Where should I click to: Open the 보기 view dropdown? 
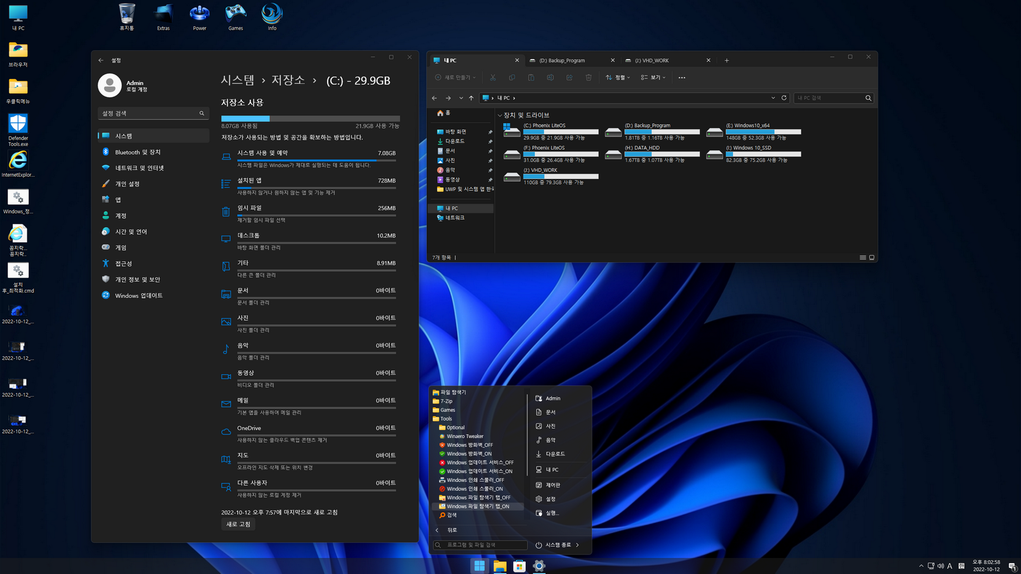(653, 77)
